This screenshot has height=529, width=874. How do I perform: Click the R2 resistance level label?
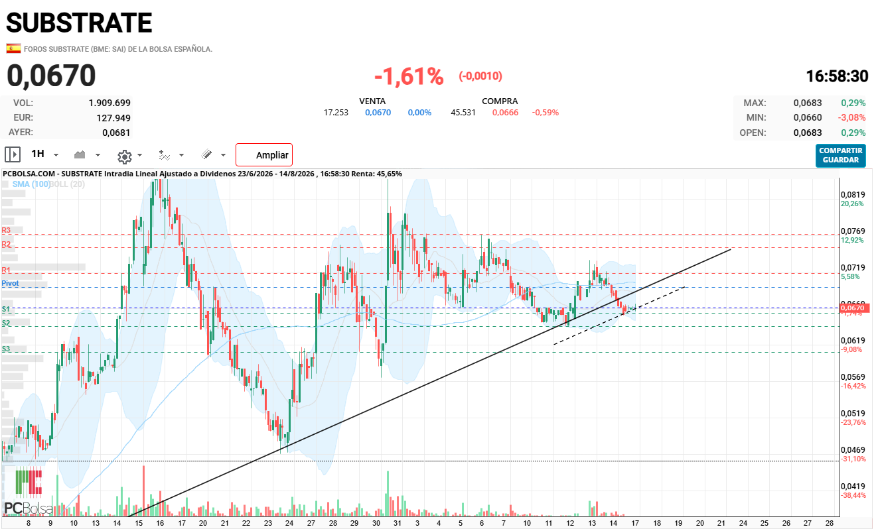[6, 244]
